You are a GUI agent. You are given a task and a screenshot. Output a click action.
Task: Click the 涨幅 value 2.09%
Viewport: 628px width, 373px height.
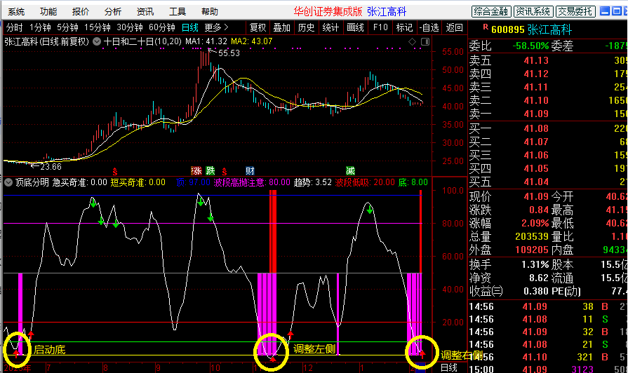point(535,223)
